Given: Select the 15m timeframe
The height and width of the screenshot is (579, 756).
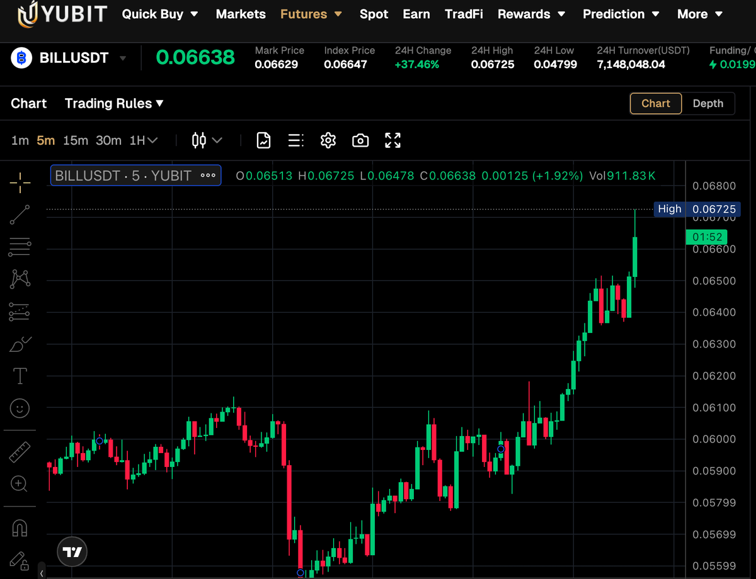Looking at the screenshot, I should click(x=76, y=140).
